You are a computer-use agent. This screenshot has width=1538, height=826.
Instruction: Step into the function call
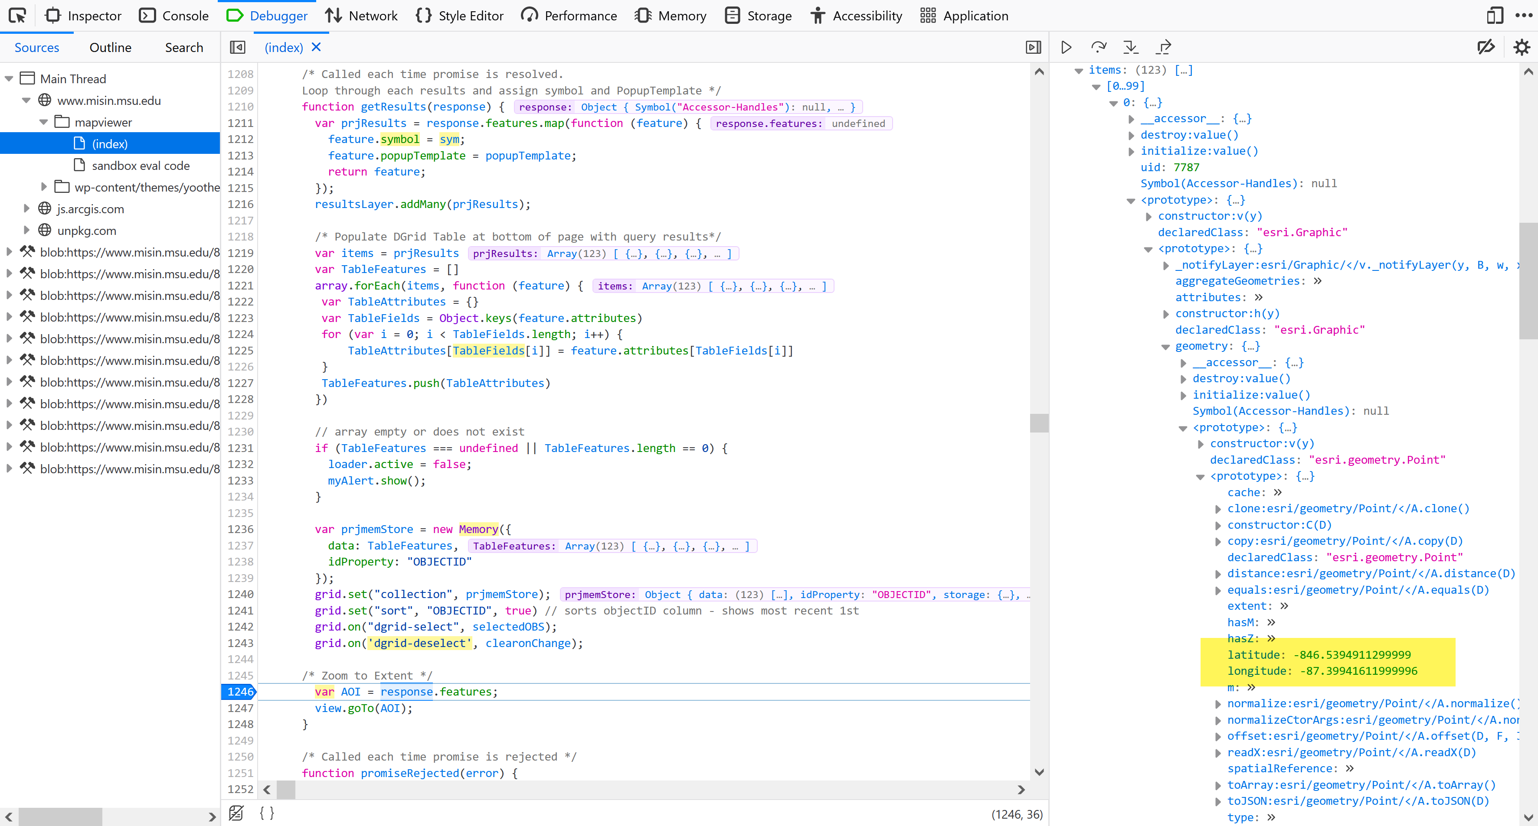point(1131,47)
